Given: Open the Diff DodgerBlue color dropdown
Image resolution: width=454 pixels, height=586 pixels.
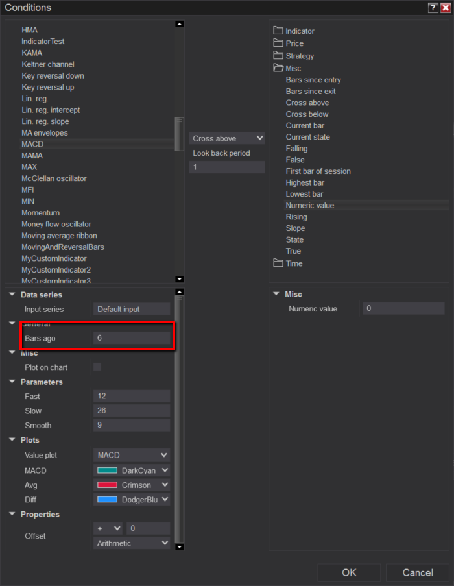Looking at the screenshot, I should click(x=132, y=499).
